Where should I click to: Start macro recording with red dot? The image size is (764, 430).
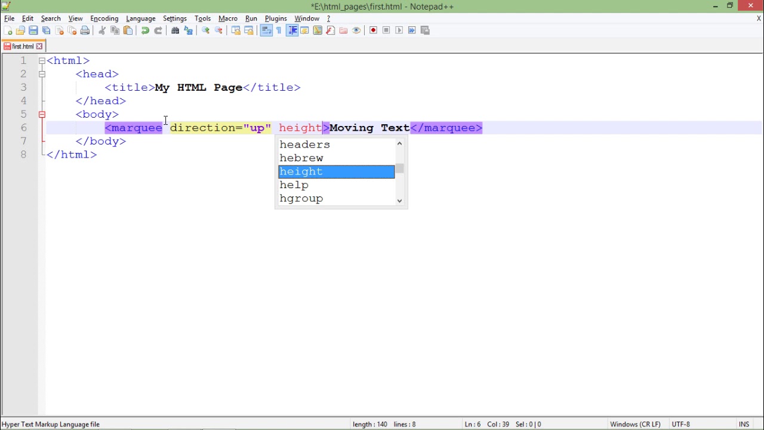(x=373, y=30)
